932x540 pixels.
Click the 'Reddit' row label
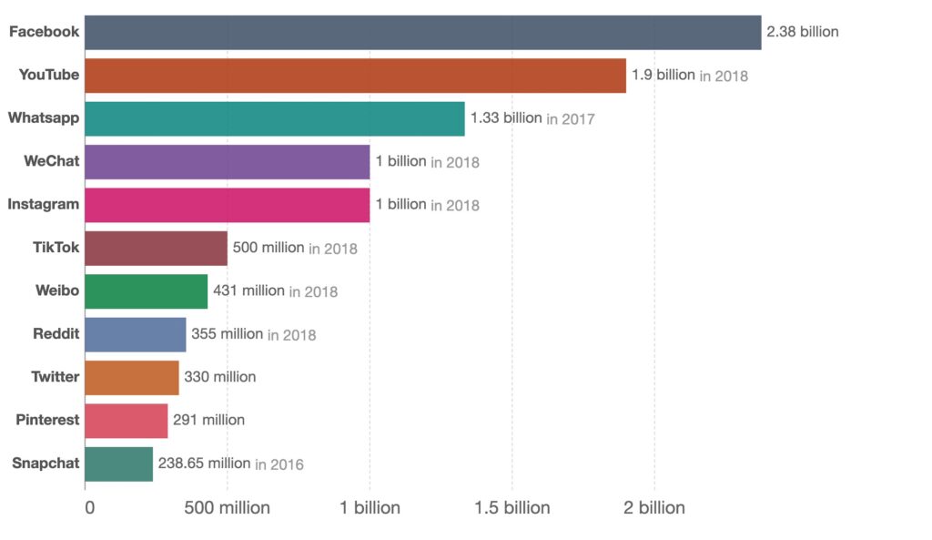pos(56,333)
